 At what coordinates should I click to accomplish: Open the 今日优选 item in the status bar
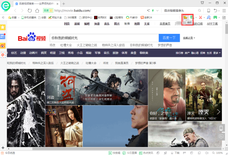pos(8,153)
